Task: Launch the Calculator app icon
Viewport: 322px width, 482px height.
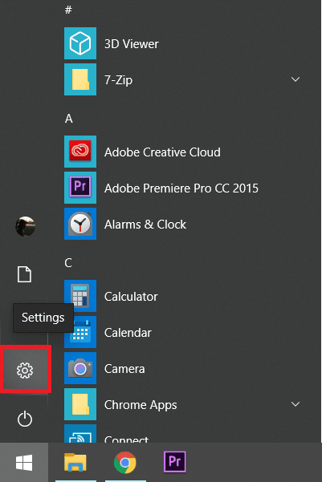Action: [80, 296]
